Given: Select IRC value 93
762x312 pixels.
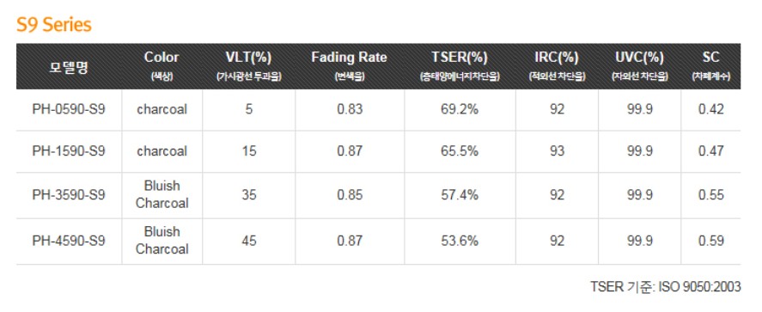Looking at the screenshot, I should [557, 151].
